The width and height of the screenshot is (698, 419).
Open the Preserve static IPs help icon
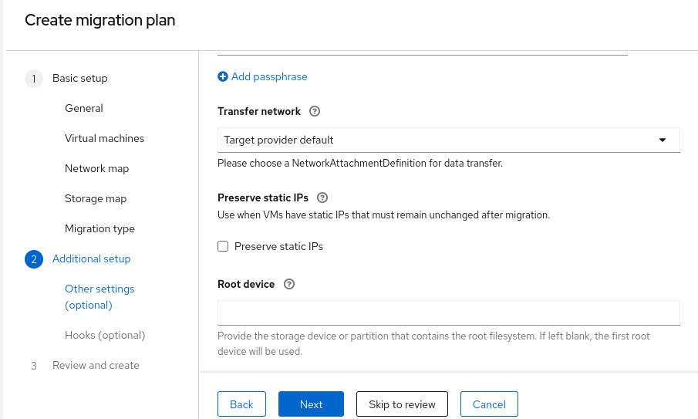click(322, 198)
